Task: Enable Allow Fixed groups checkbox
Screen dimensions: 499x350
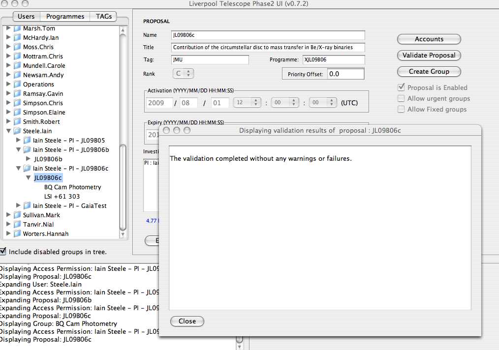Action: pyautogui.click(x=401, y=109)
